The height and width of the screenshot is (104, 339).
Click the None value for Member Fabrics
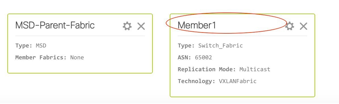77,57
